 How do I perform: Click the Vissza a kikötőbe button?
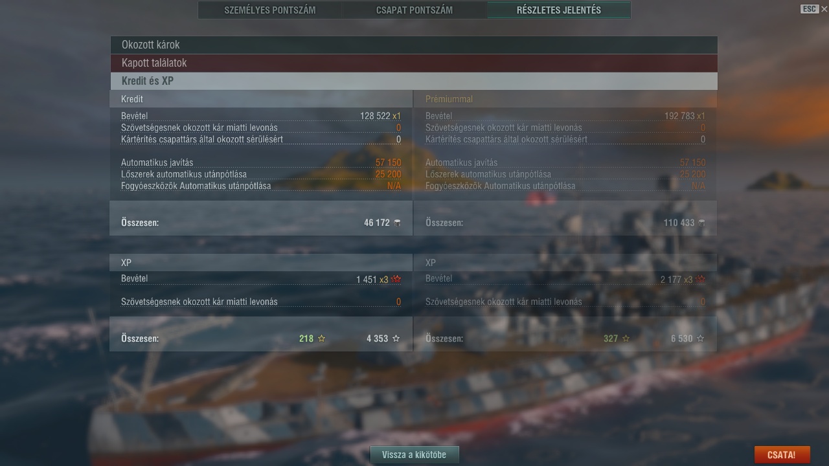[x=414, y=454]
